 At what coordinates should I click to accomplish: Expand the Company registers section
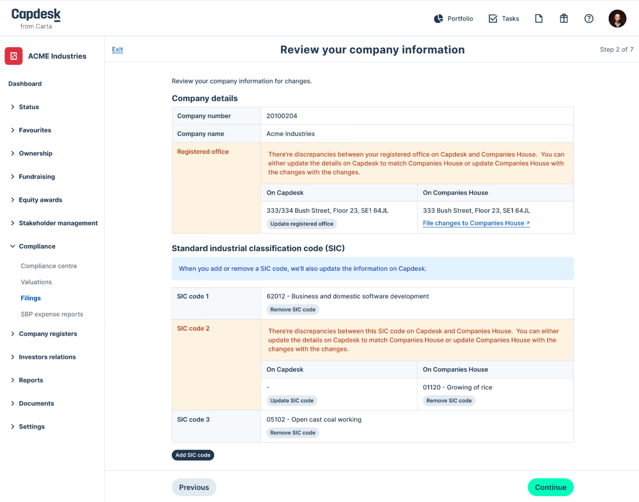[48, 334]
